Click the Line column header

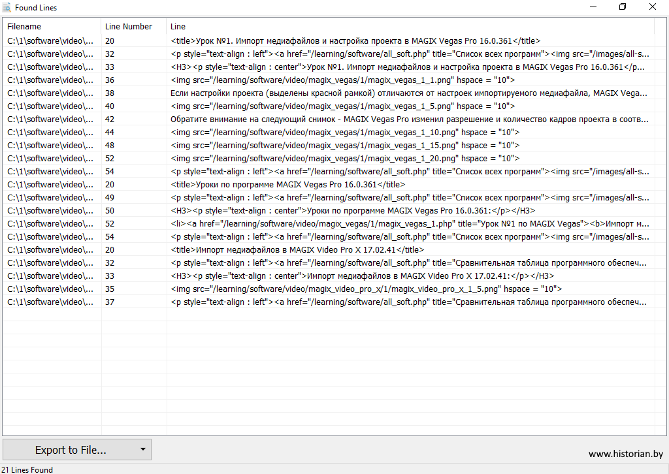click(178, 27)
